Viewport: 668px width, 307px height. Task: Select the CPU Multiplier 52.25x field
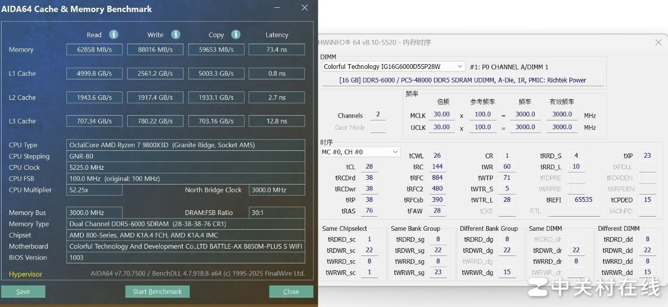click(94, 190)
